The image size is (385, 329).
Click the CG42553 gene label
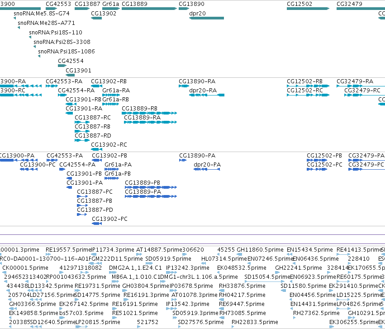58,4
